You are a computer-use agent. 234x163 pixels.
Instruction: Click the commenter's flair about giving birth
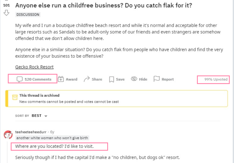(x=52, y=138)
